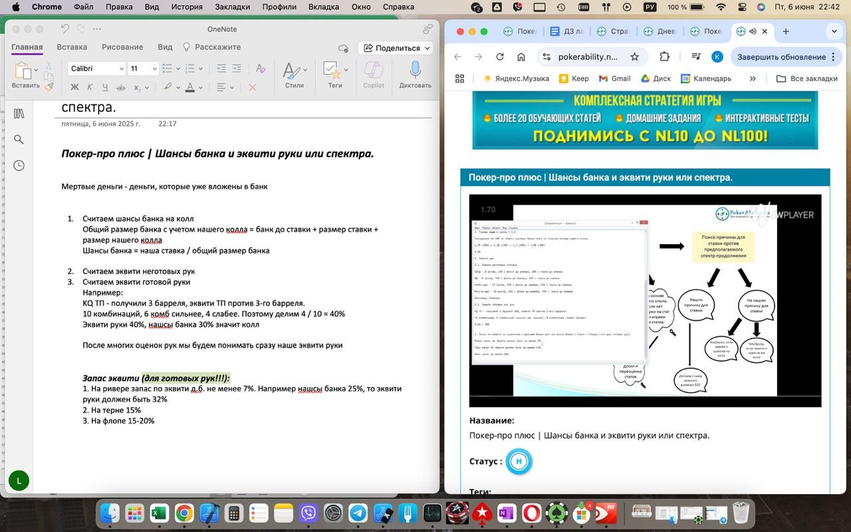Click Завершить обновление button in Chrome
The height and width of the screenshot is (532, 851).
pyautogui.click(x=787, y=57)
